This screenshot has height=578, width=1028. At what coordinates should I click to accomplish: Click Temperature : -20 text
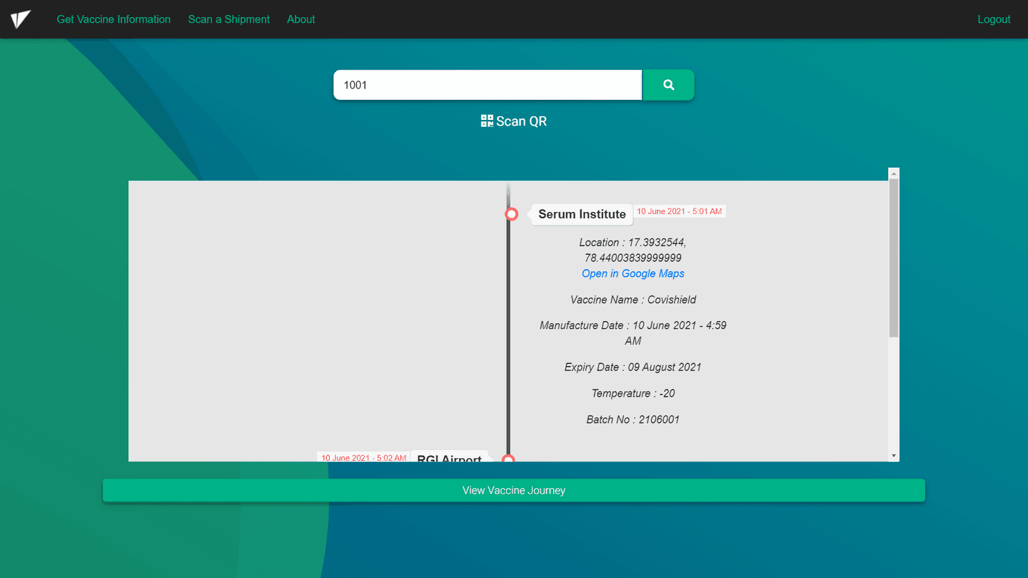(x=633, y=393)
